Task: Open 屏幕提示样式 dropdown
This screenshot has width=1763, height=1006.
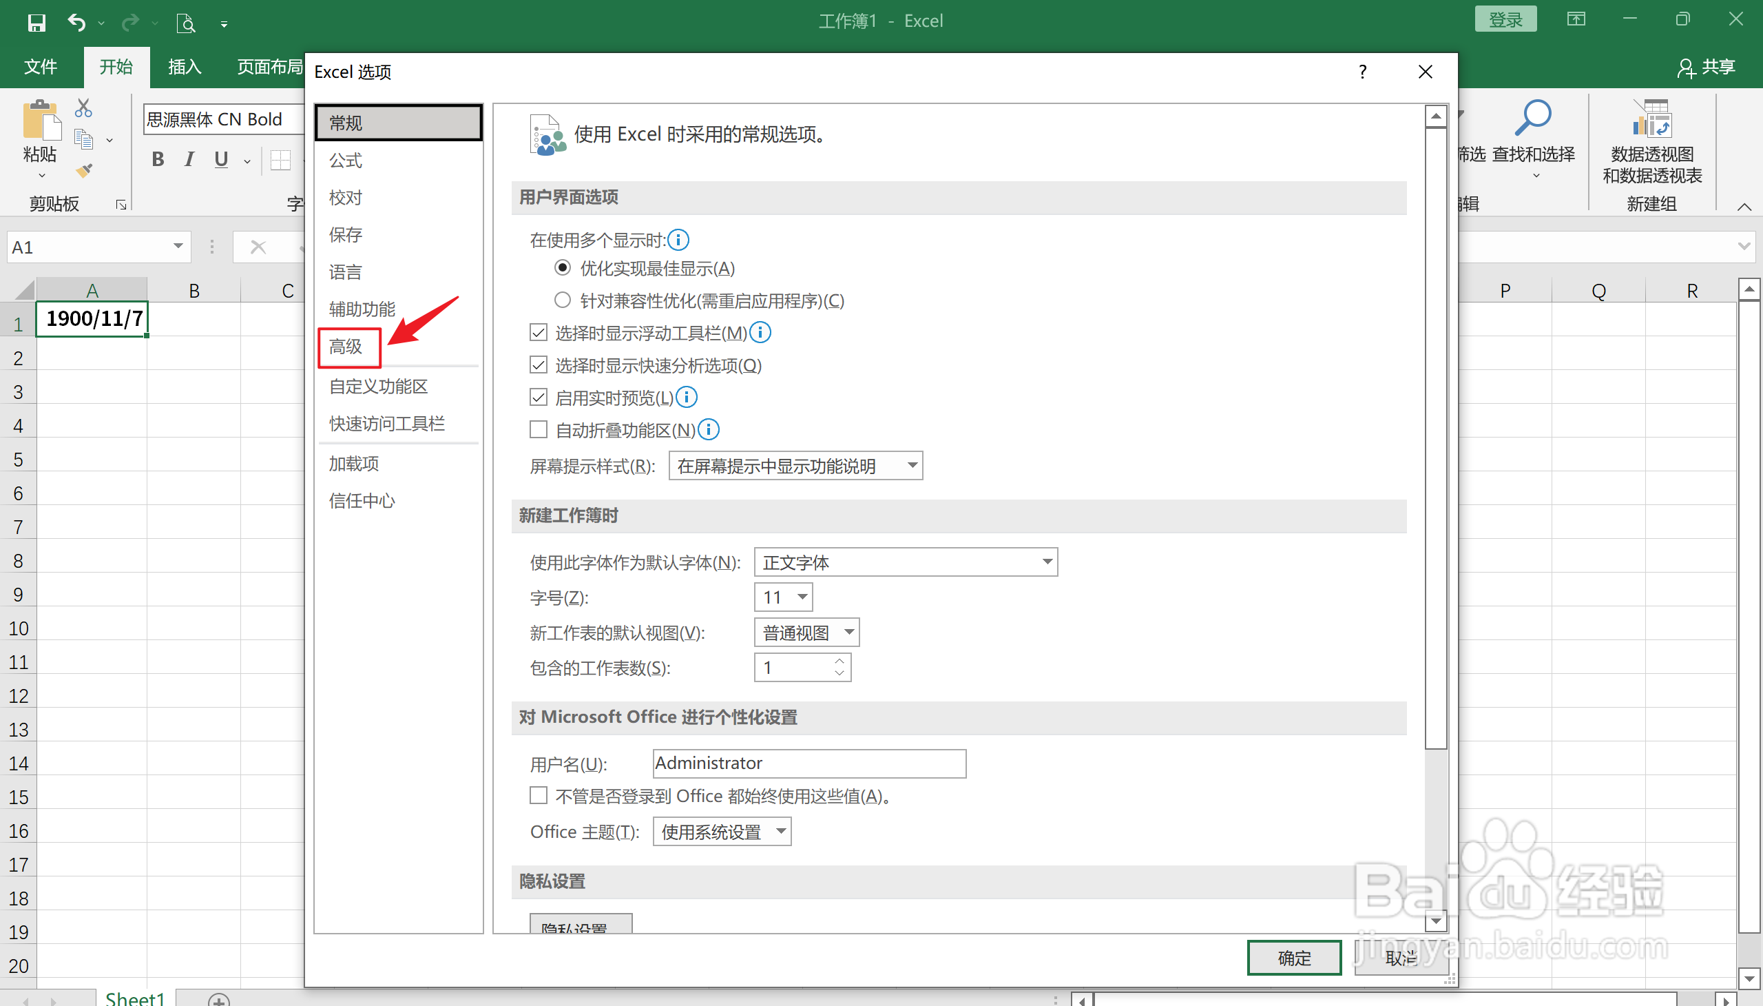Action: [x=795, y=466]
